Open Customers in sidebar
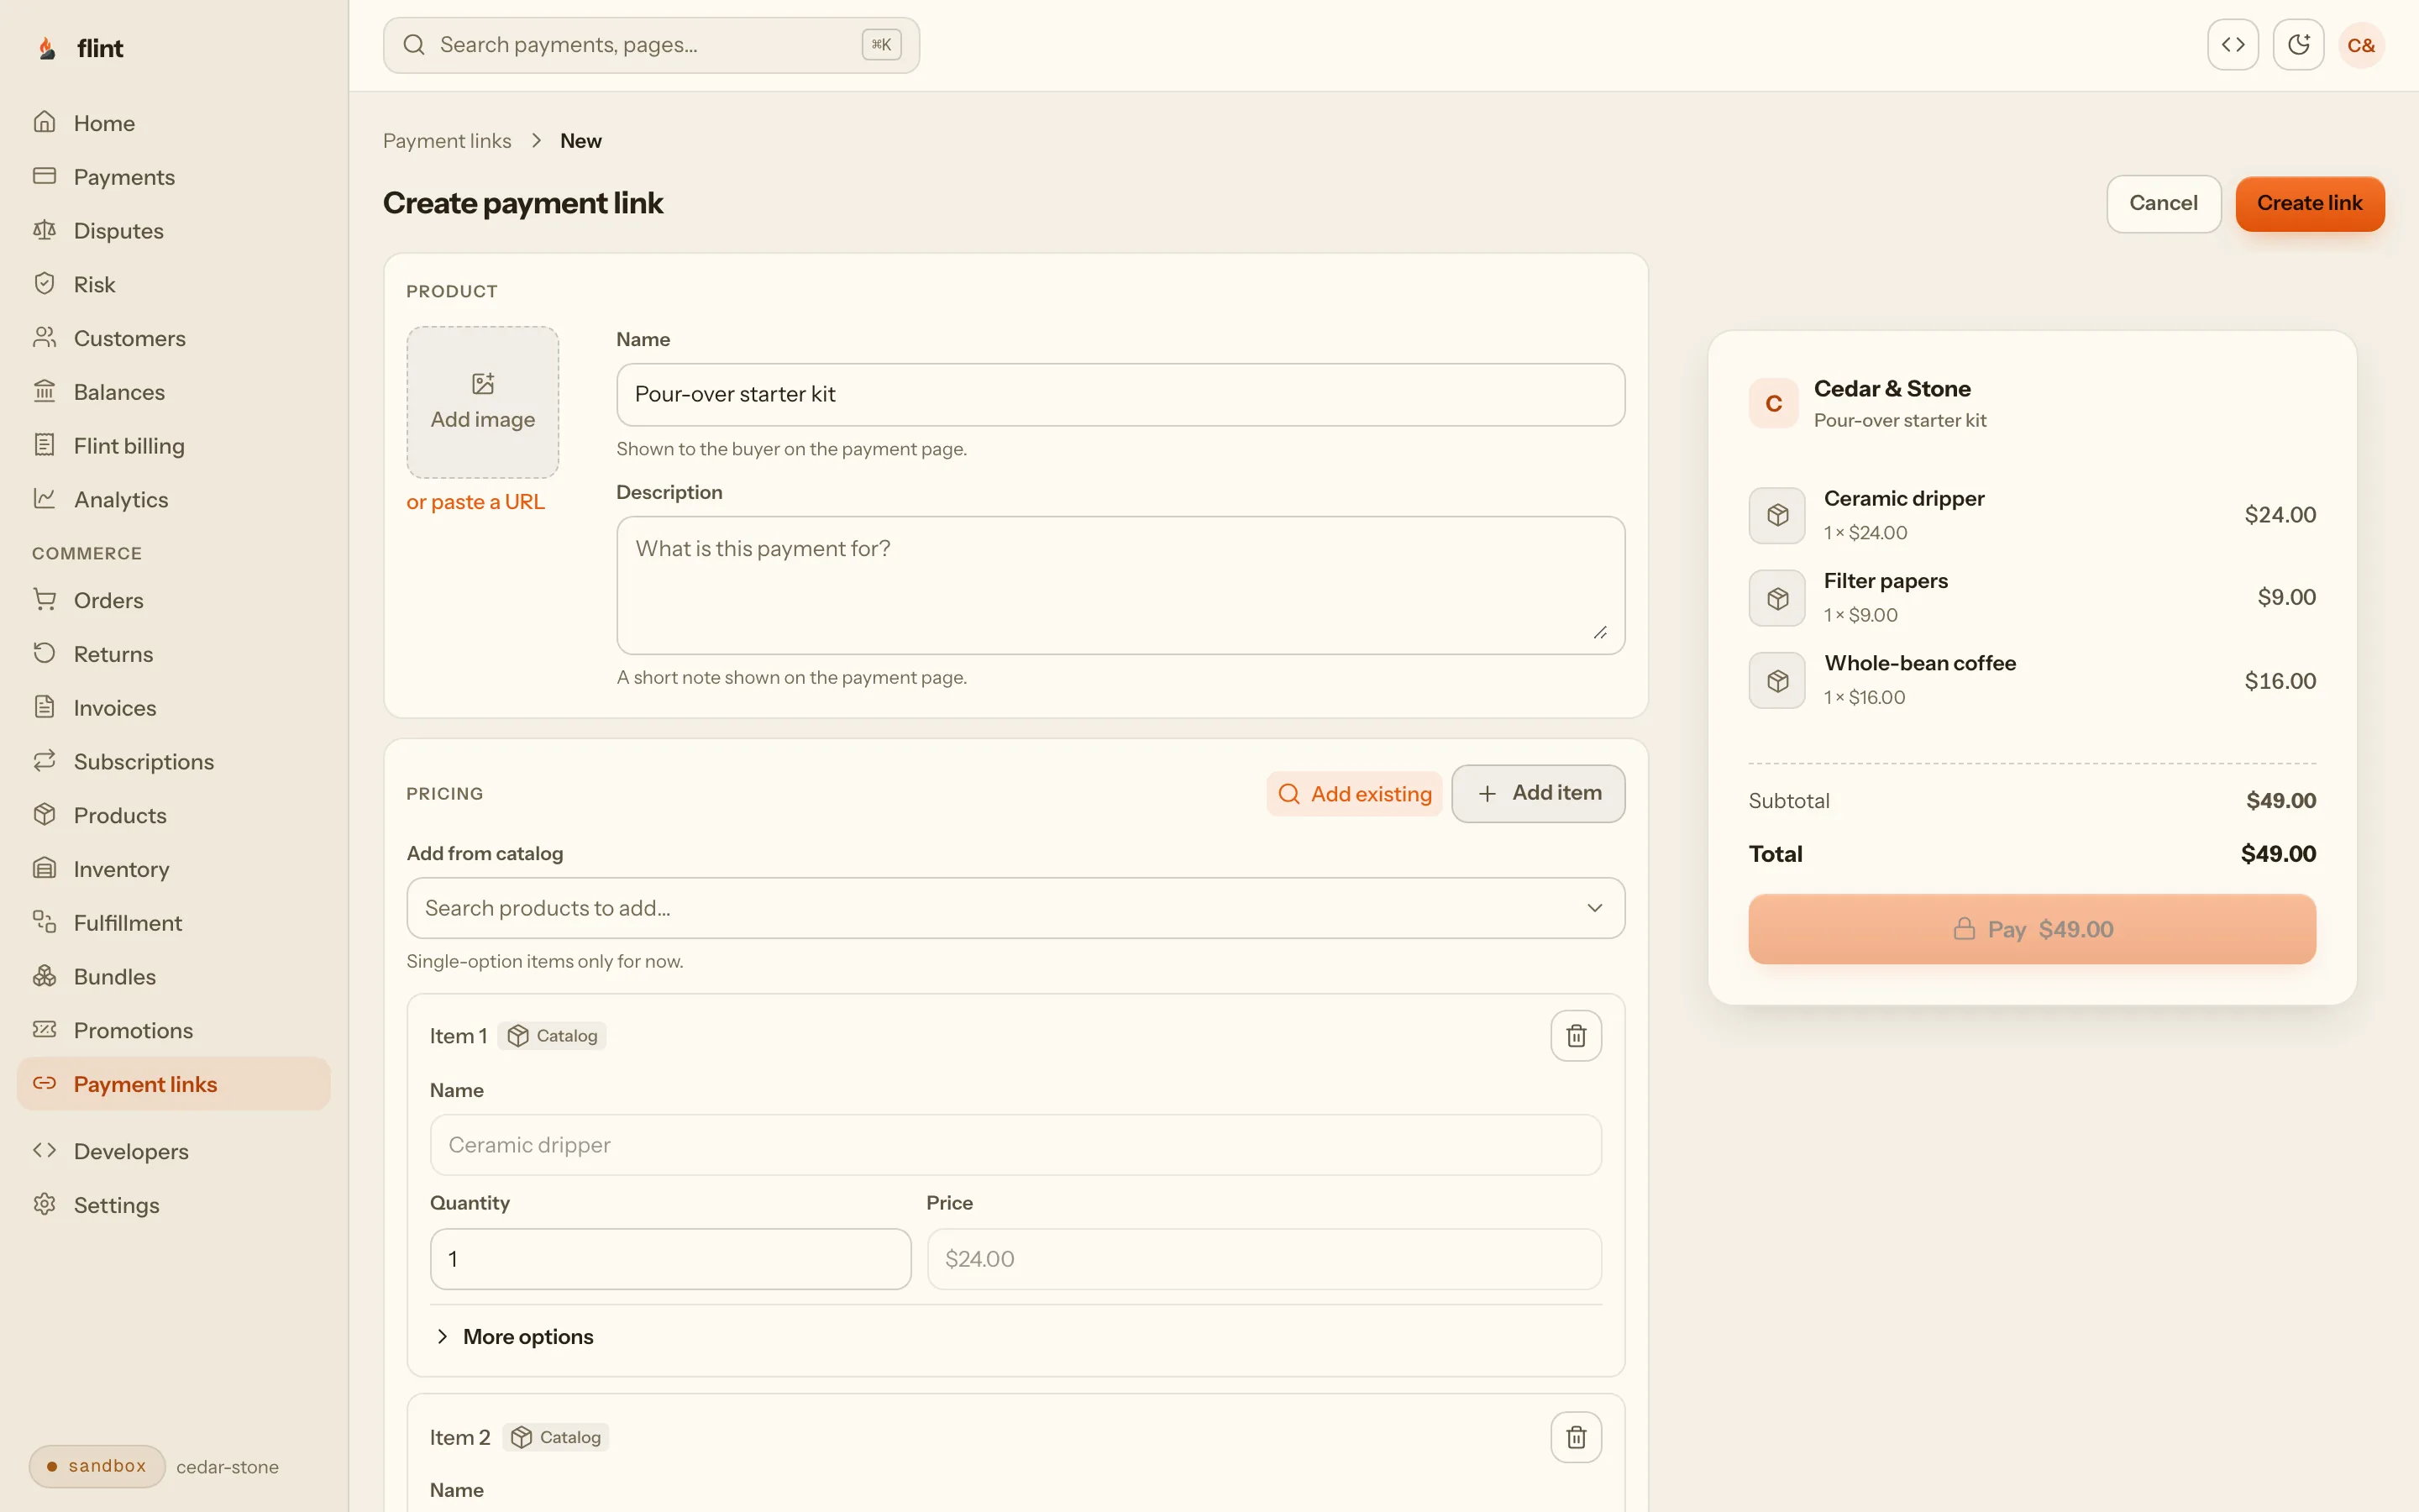 174,338
